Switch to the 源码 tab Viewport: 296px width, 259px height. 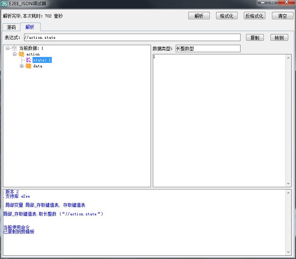[11, 27]
